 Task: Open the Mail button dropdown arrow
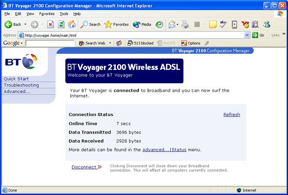177,25
